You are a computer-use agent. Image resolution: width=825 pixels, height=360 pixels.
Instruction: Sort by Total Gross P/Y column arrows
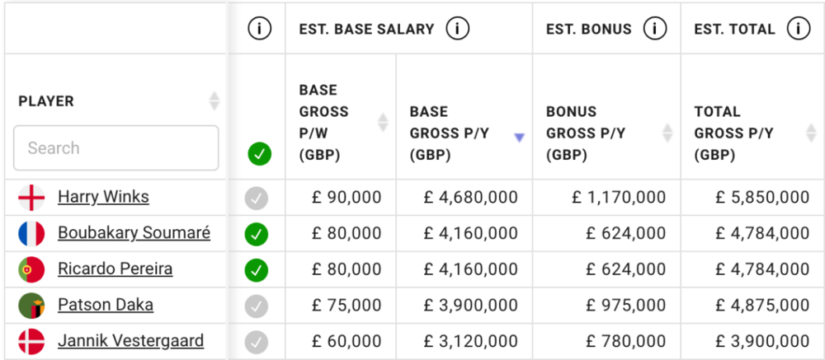810,133
